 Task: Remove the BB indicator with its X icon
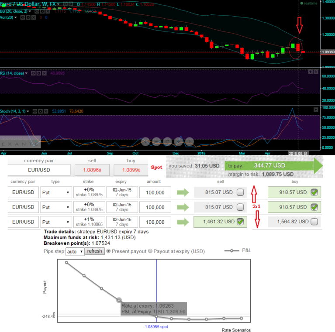coord(48,11)
